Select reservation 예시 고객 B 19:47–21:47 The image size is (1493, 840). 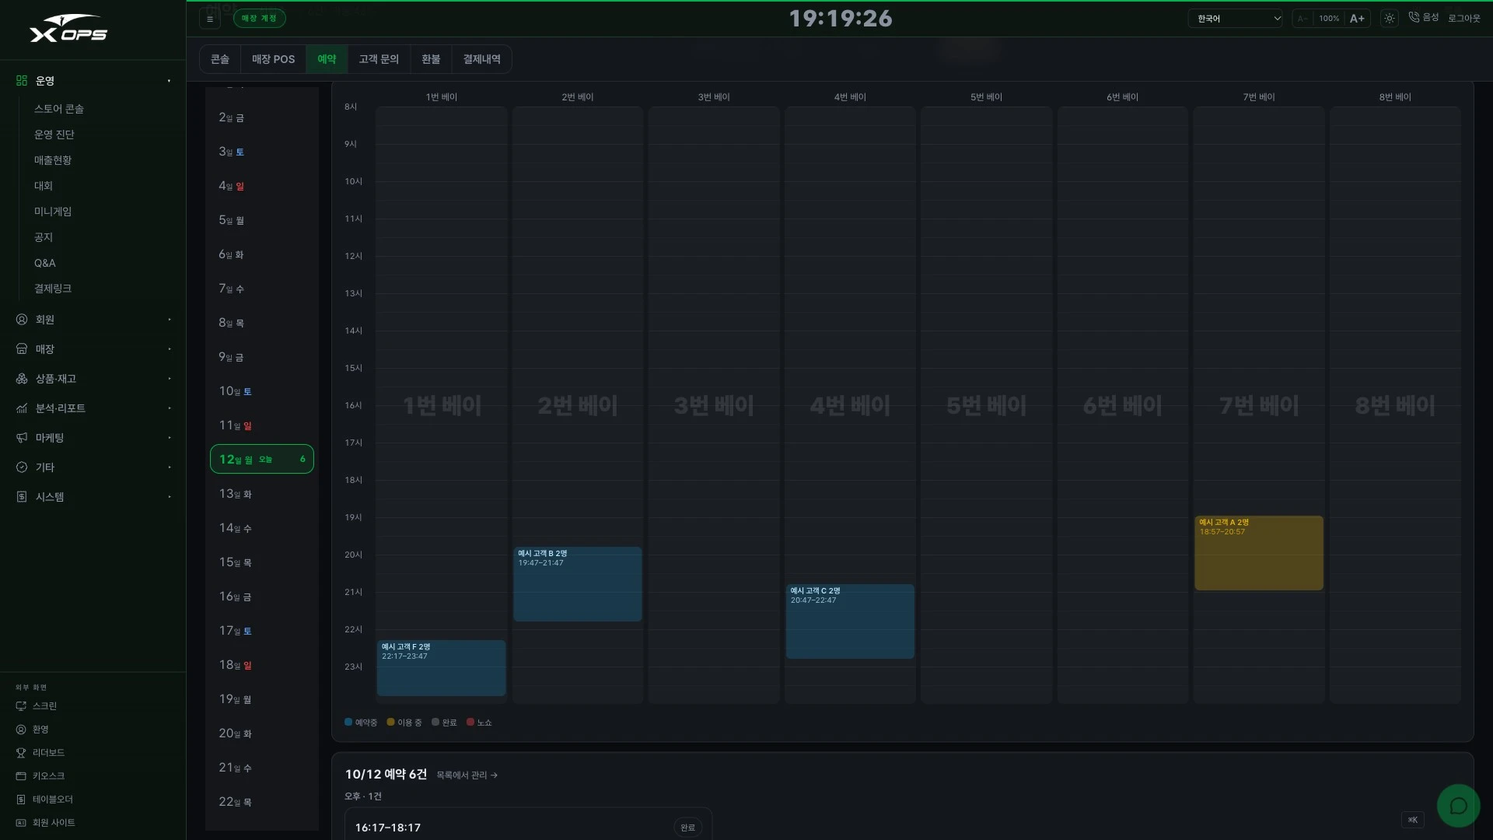pyautogui.click(x=577, y=584)
